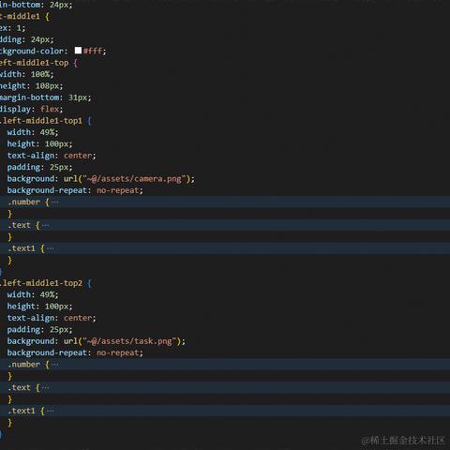Expand the folded .text1 block under top1
The image size is (450, 450).
pos(51,248)
